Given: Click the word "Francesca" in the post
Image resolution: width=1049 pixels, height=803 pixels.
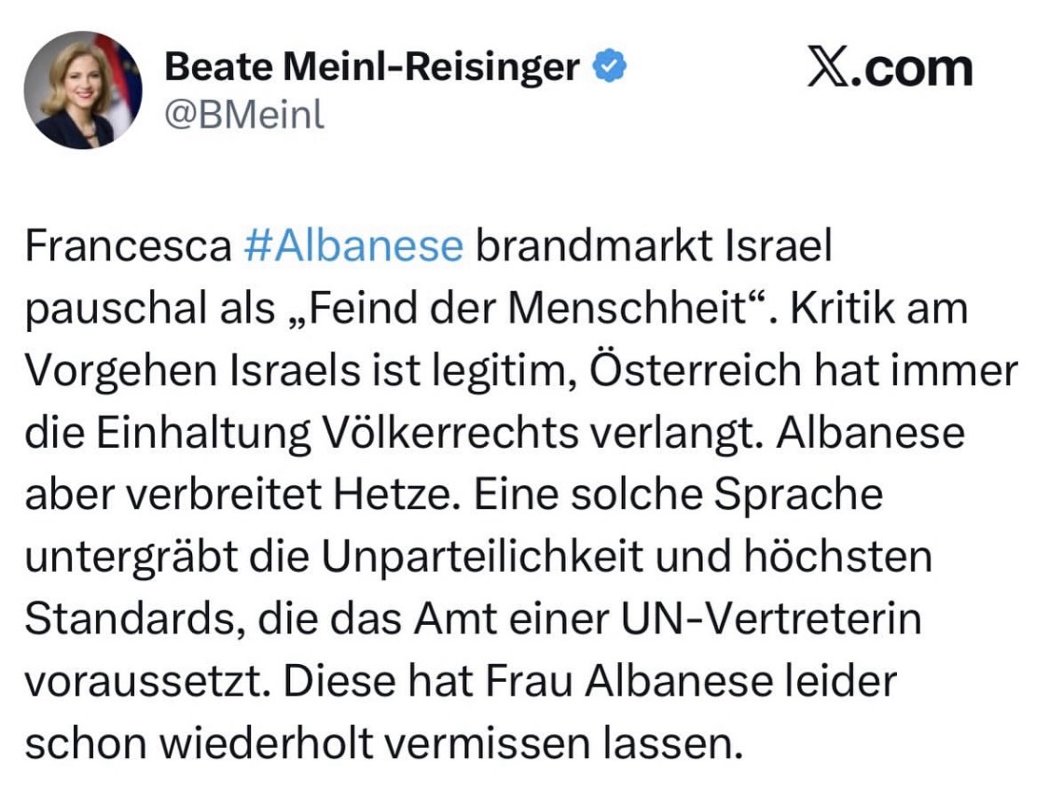Looking at the screenshot, I should 127,246.
